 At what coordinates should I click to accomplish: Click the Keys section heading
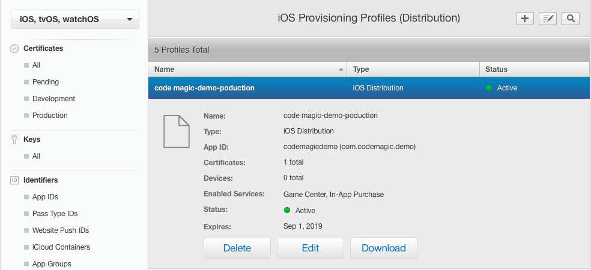(32, 139)
